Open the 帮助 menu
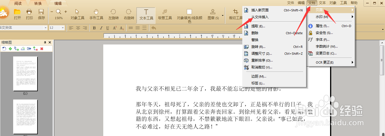Image resolution: width=385 pixels, height=136 pixels. coord(354,3)
